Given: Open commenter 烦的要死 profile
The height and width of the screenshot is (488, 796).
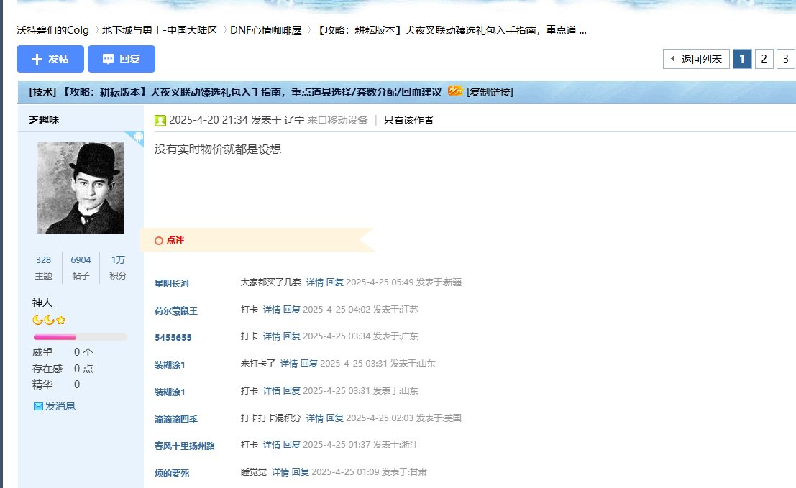Looking at the screenshot, I should tap(172, 474).
